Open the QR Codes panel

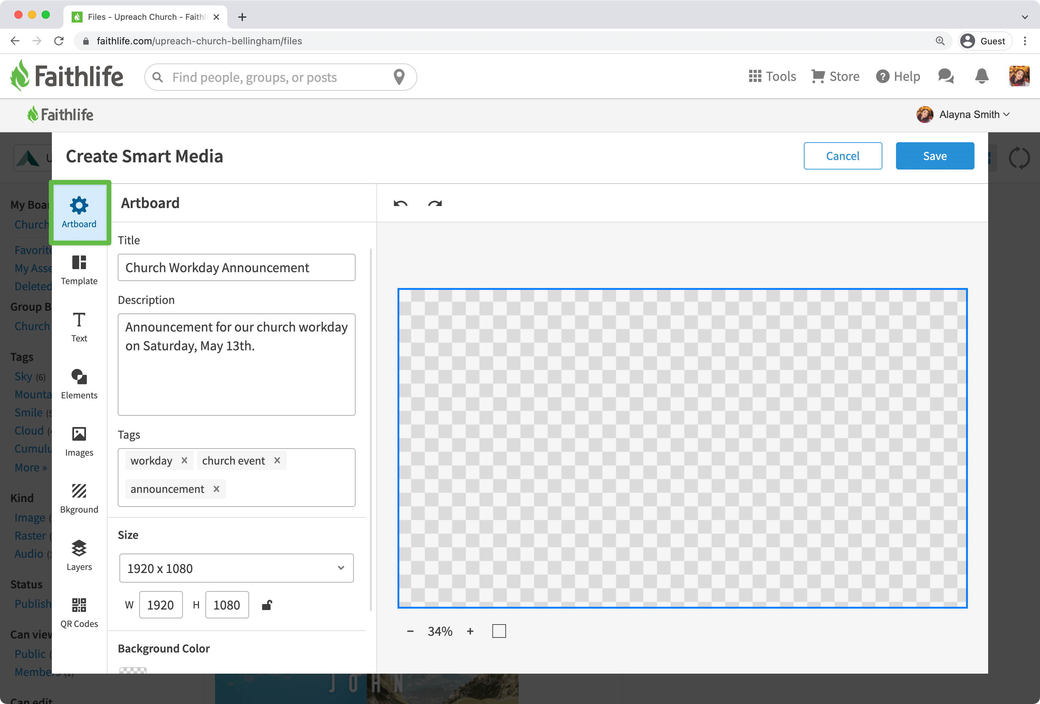(79, 612)
